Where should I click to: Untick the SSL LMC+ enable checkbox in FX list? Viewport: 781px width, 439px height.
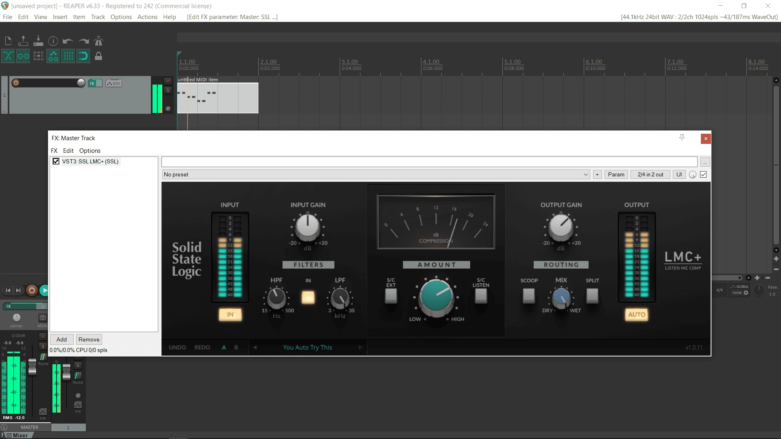pos(56,161)
